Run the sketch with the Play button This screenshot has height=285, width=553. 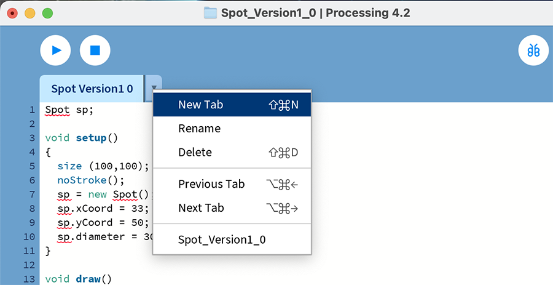point(55,50)
